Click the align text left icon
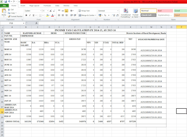 [x=59, y=15]
